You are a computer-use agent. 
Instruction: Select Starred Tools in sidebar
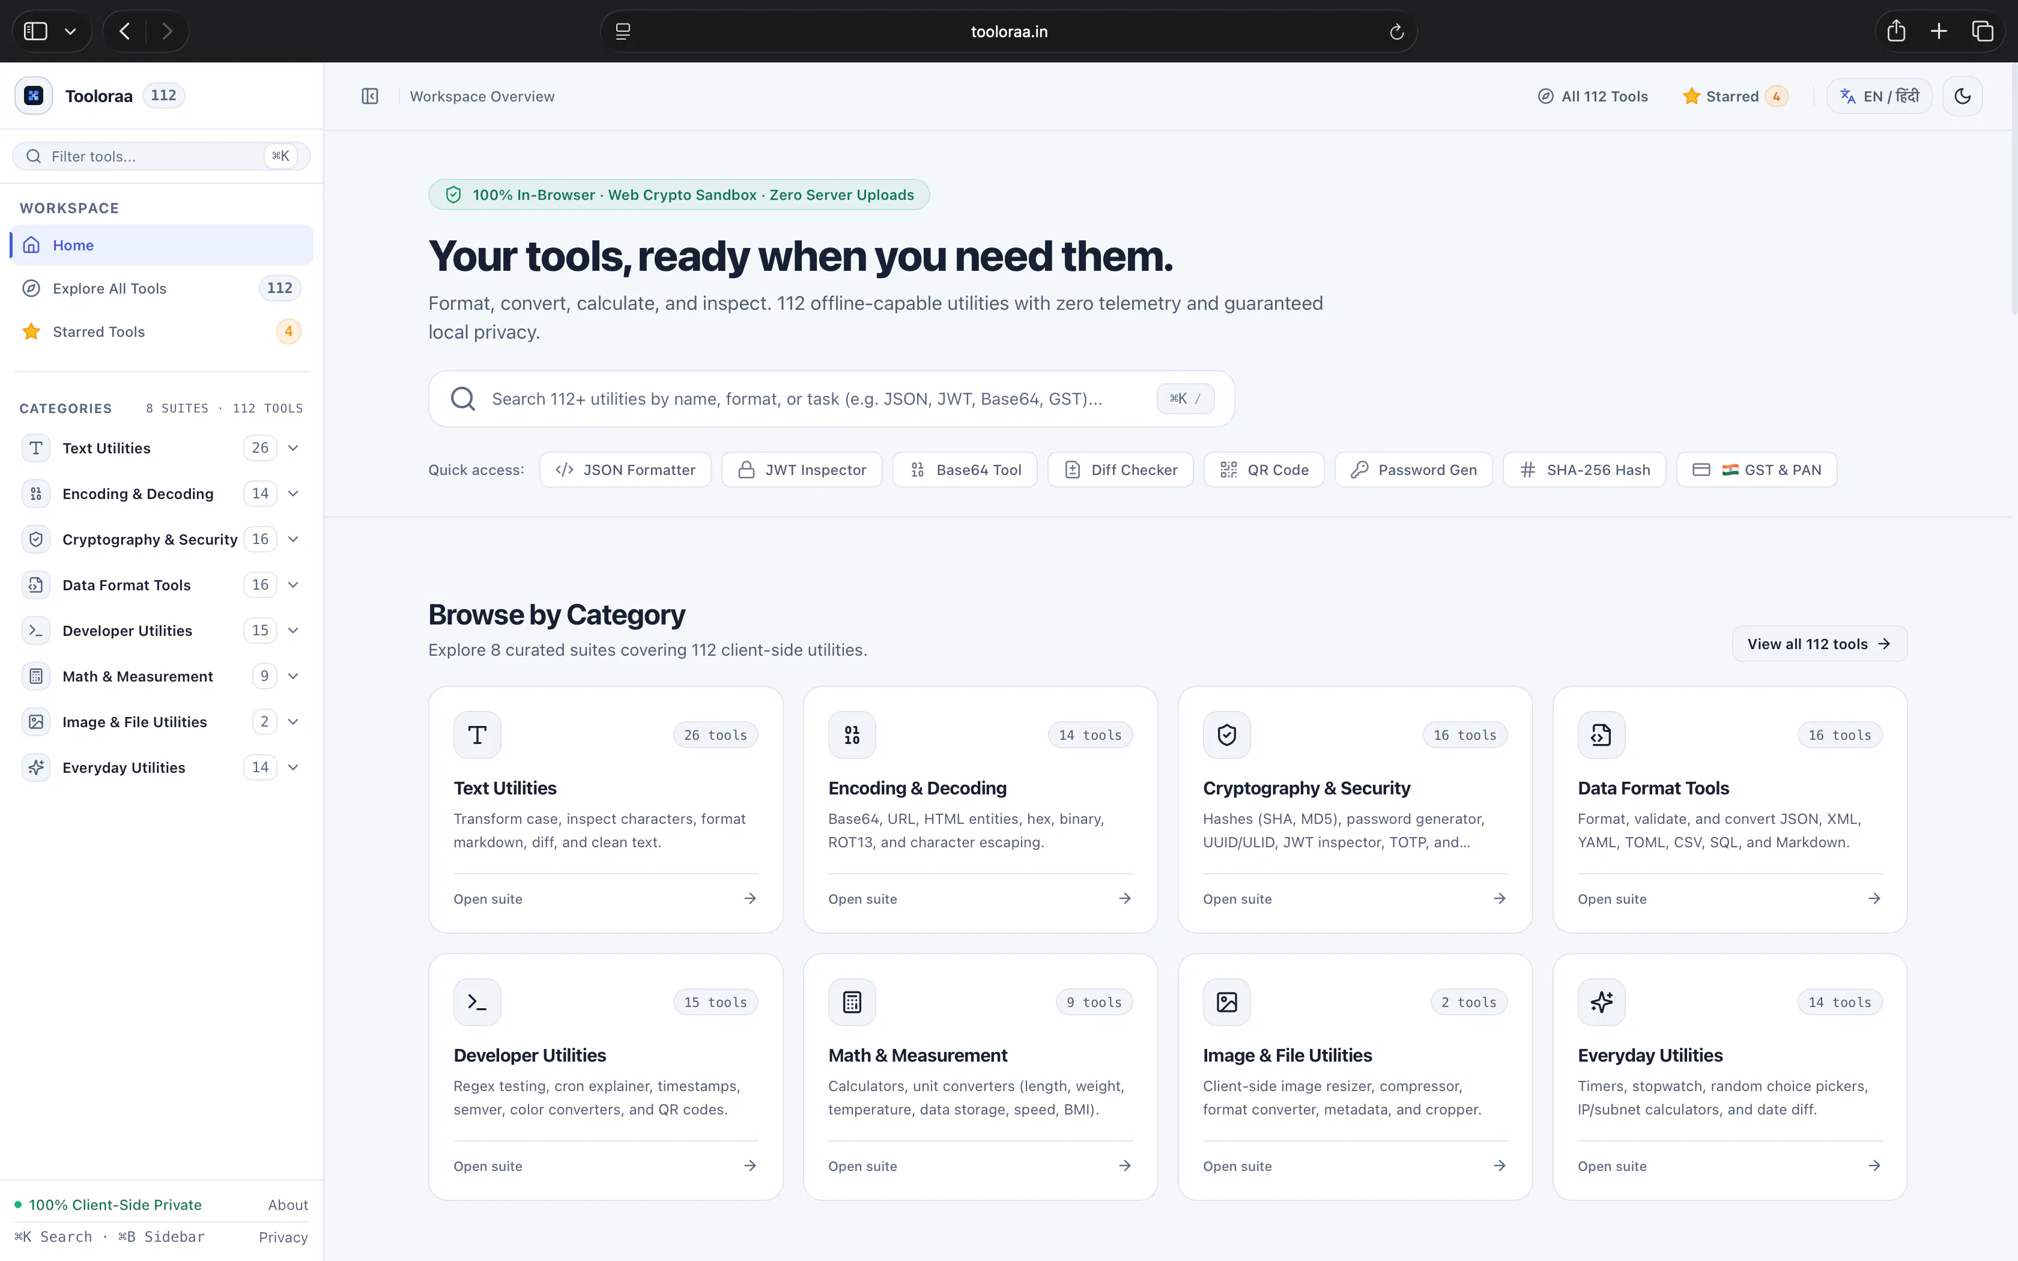[162, 332]
